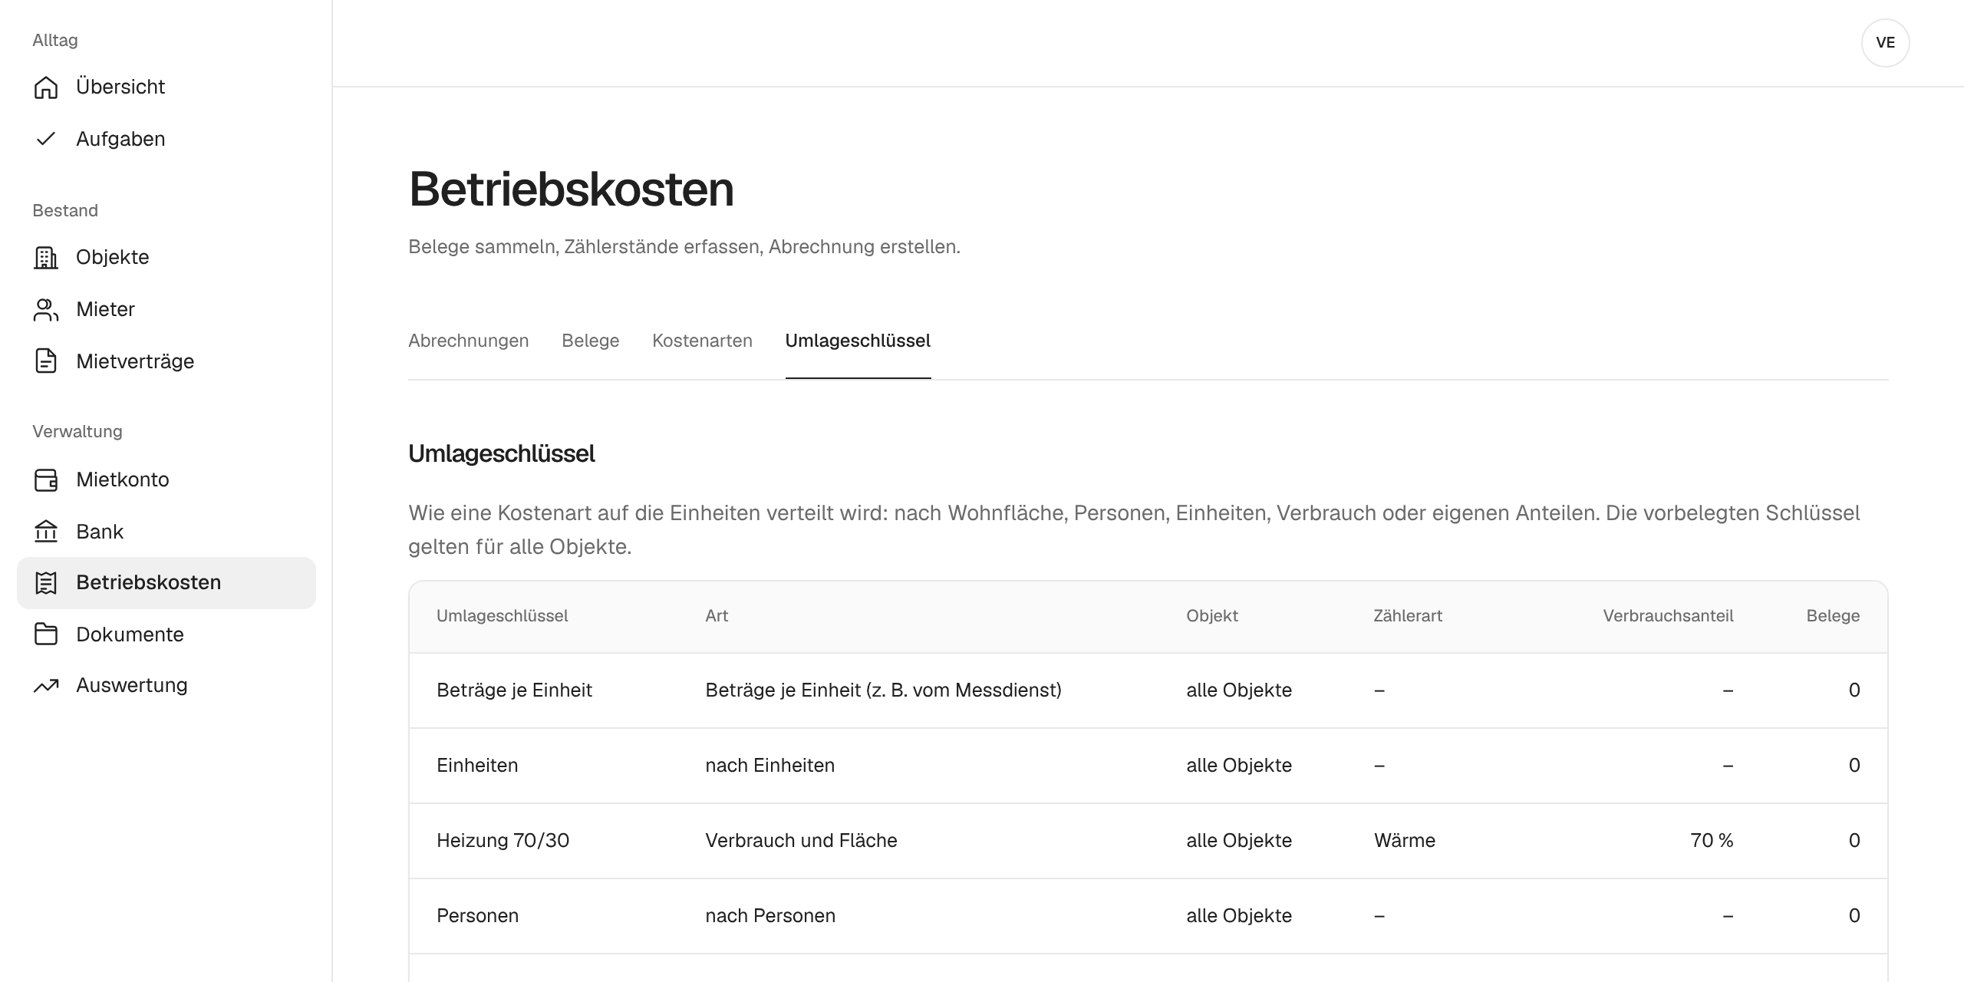Open the VE user avatar menu
Screen dimensions: 1964x982
(1885, 43)
